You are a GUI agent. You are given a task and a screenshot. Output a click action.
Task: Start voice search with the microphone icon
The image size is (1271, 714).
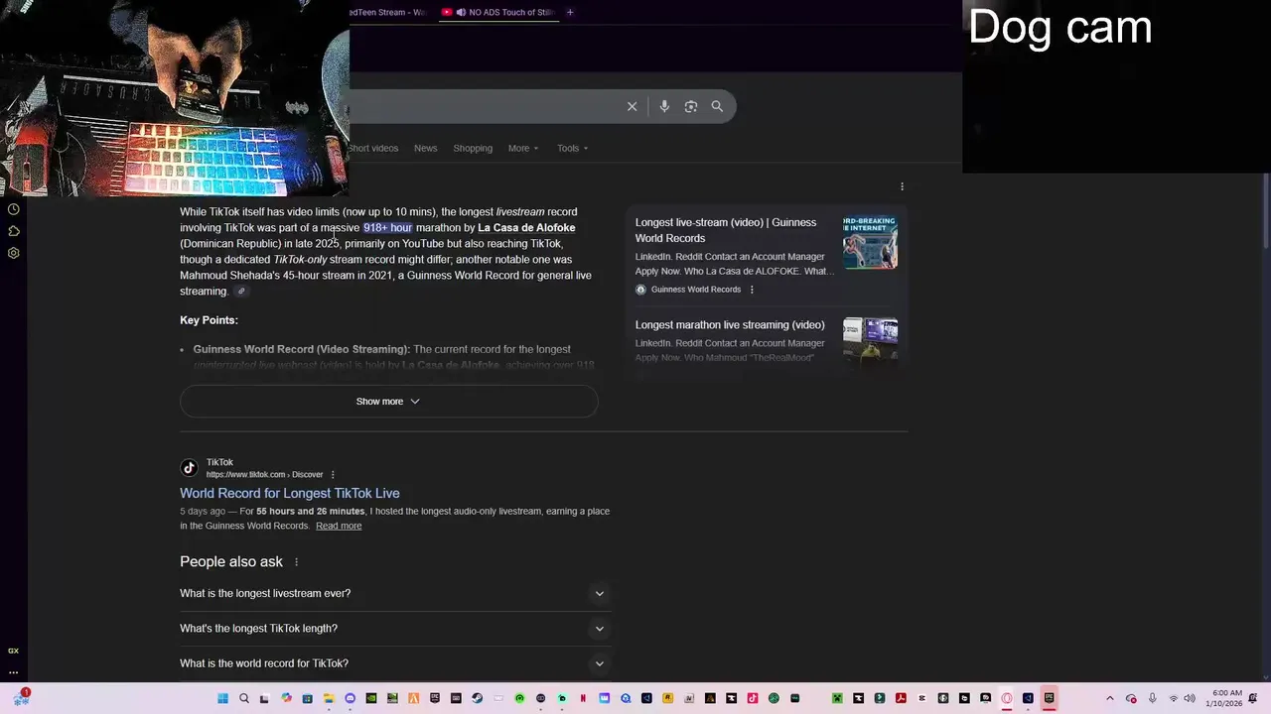[x=664, y=106]
